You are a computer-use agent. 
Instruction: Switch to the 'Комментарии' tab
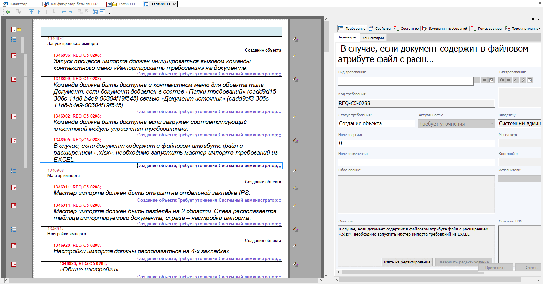click(373, 38)
